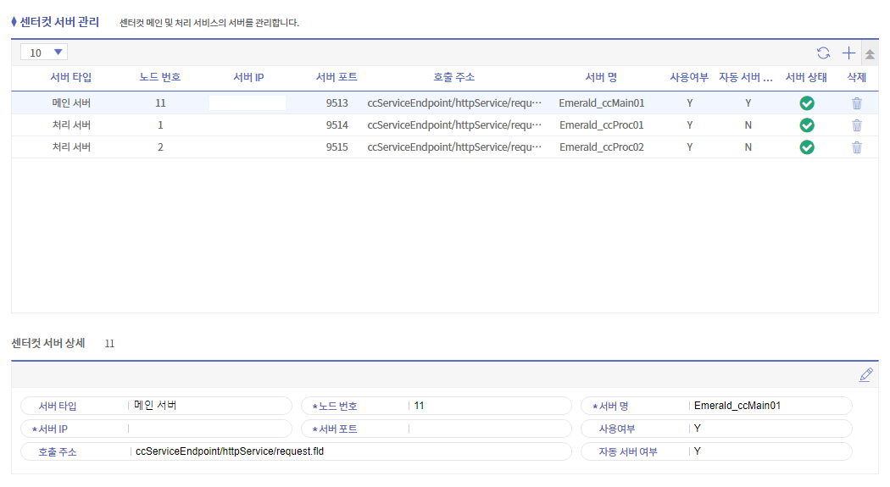The width and height of the screenshot is (890, 487).
Task: Select the 처리 서버 row with node 1
Action: tap(71, 125)
